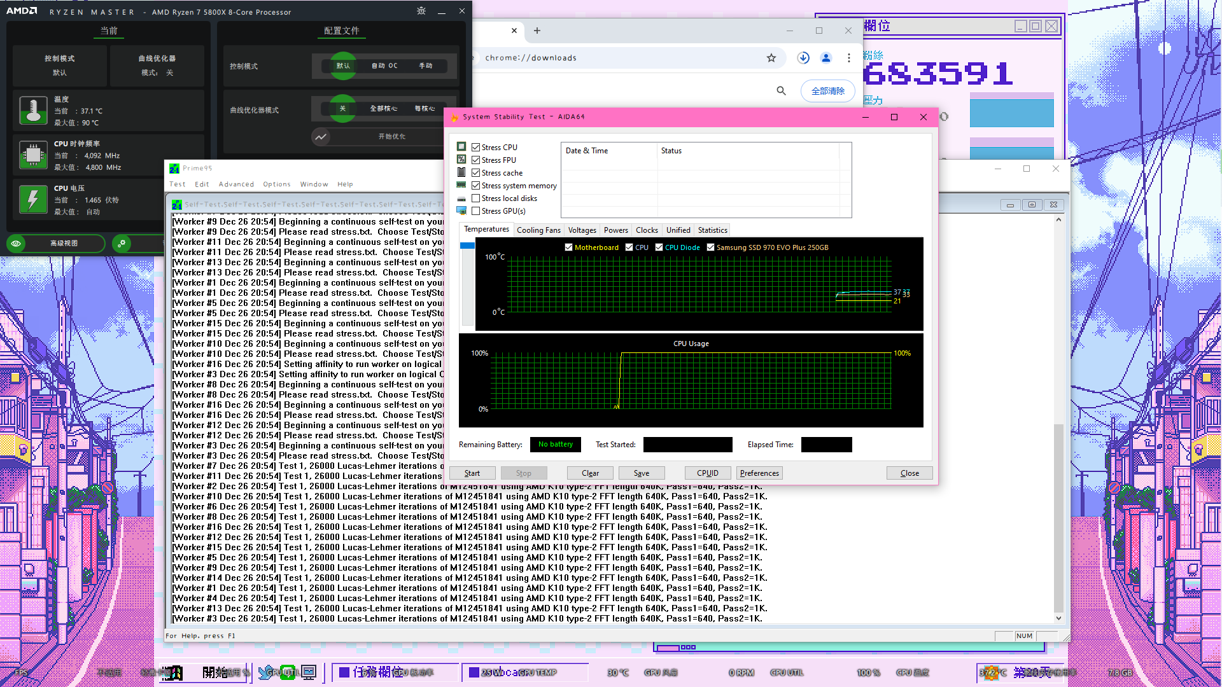Screen dimensions: 1222x687
Task: Open the Chrome profile avatar icon
Action: coord(826,58)
